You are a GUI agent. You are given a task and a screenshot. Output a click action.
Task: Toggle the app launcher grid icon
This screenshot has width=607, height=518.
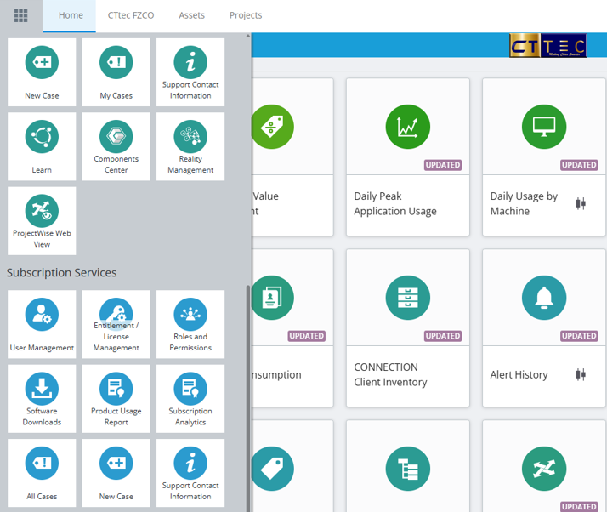(x=21, y=15)
